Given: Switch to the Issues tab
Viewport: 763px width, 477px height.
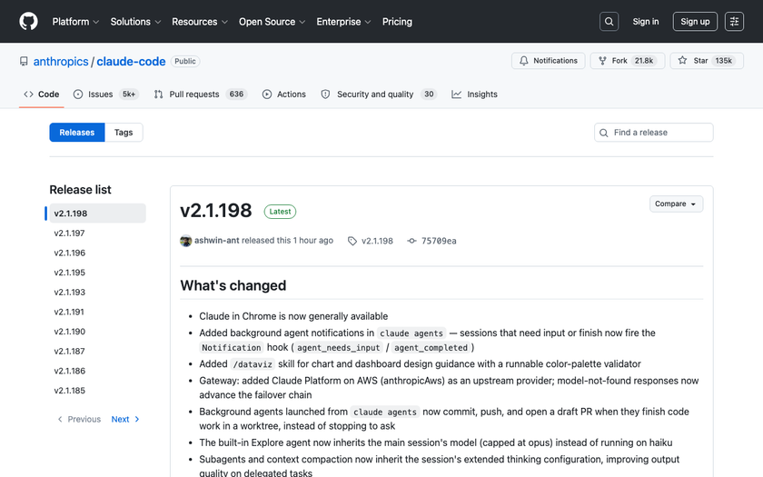Looking at the screenshot, I should (x=105, y=94).
